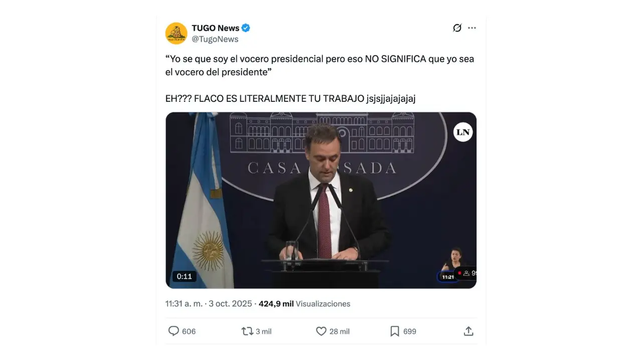Open replies via the comment bubble icon

174,331
